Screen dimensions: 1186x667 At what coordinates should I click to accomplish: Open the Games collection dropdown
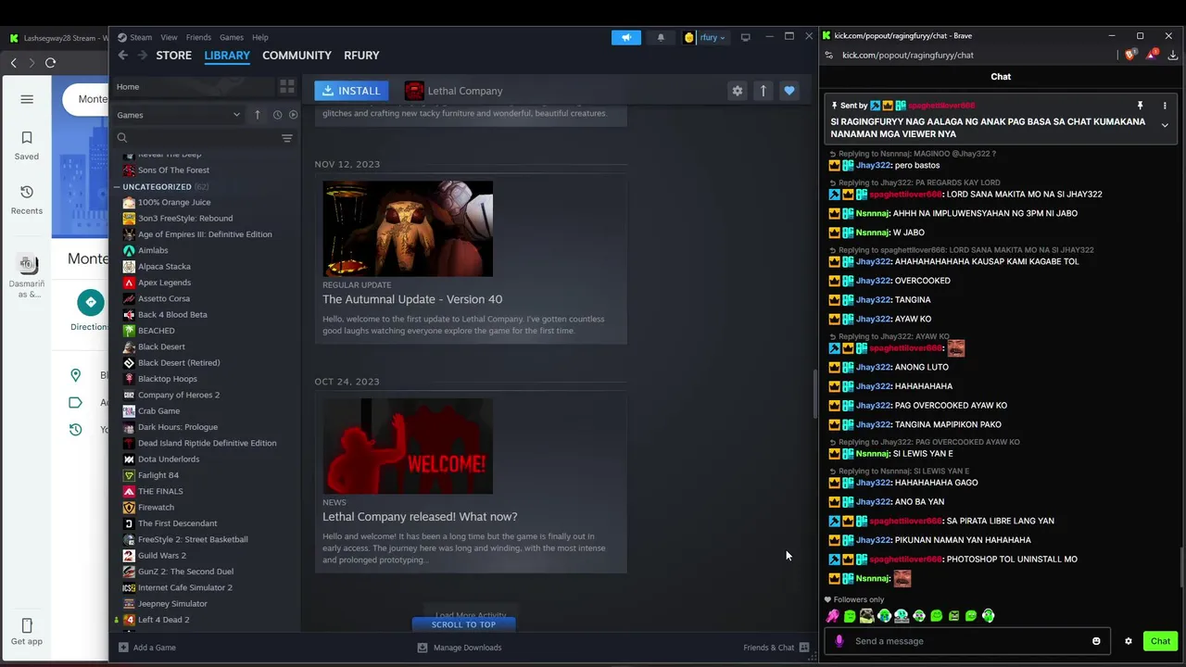(x=178, y=115)
